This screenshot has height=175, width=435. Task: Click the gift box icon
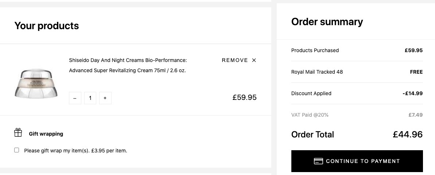[18, 133]
